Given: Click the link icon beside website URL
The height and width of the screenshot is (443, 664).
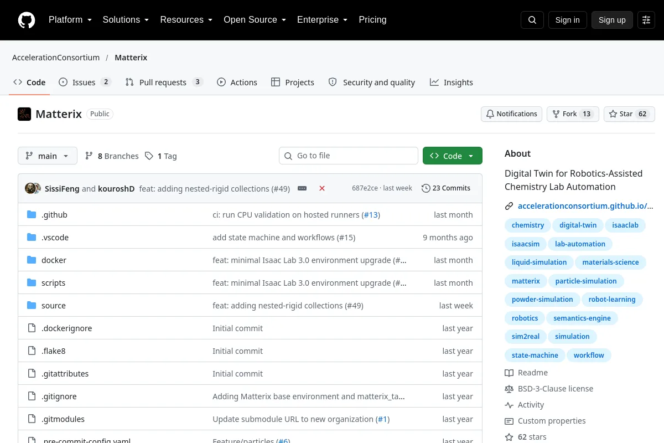Looking at the screenshot, I should pos(509,206).
